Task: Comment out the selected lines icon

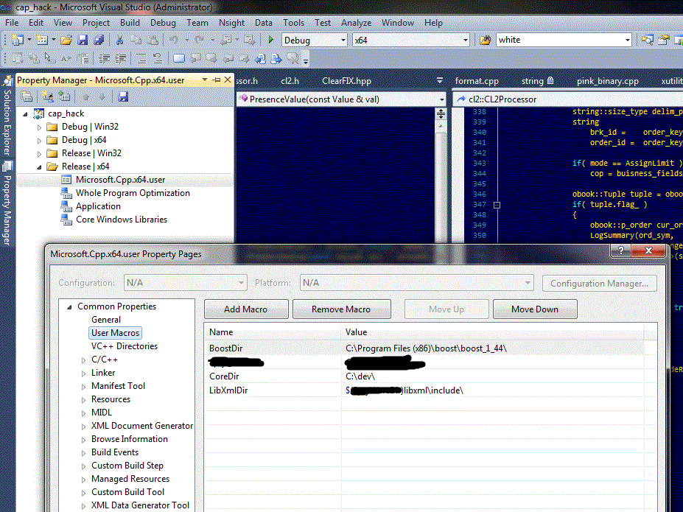Action: pos(141,58)
